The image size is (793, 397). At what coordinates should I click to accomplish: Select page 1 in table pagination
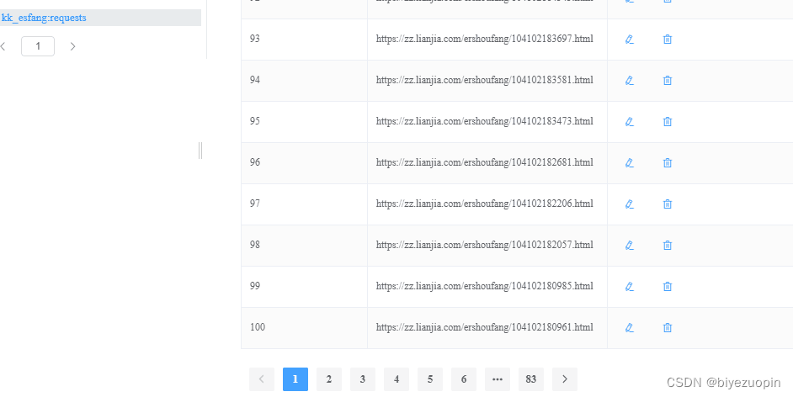pos(295,379)
